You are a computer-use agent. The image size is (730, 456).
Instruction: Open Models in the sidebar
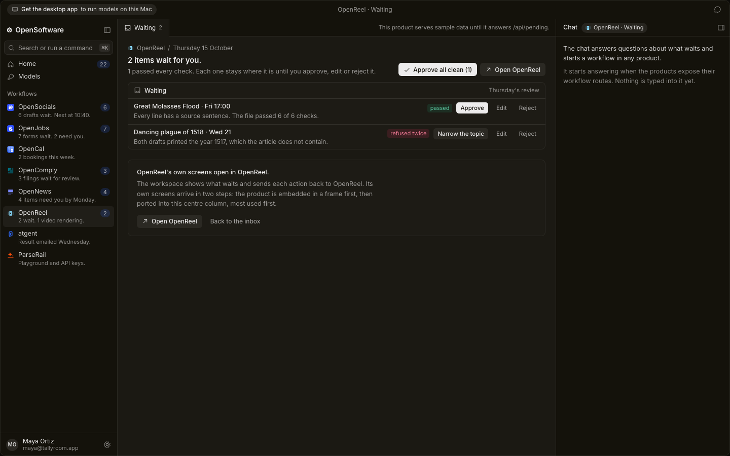tap(58, 77)
